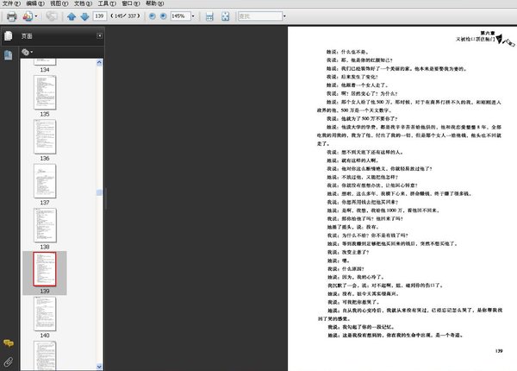Open the collaboration icon's dropdown arrow
This screenshot has width=517, height=371.
pos(36,16)
